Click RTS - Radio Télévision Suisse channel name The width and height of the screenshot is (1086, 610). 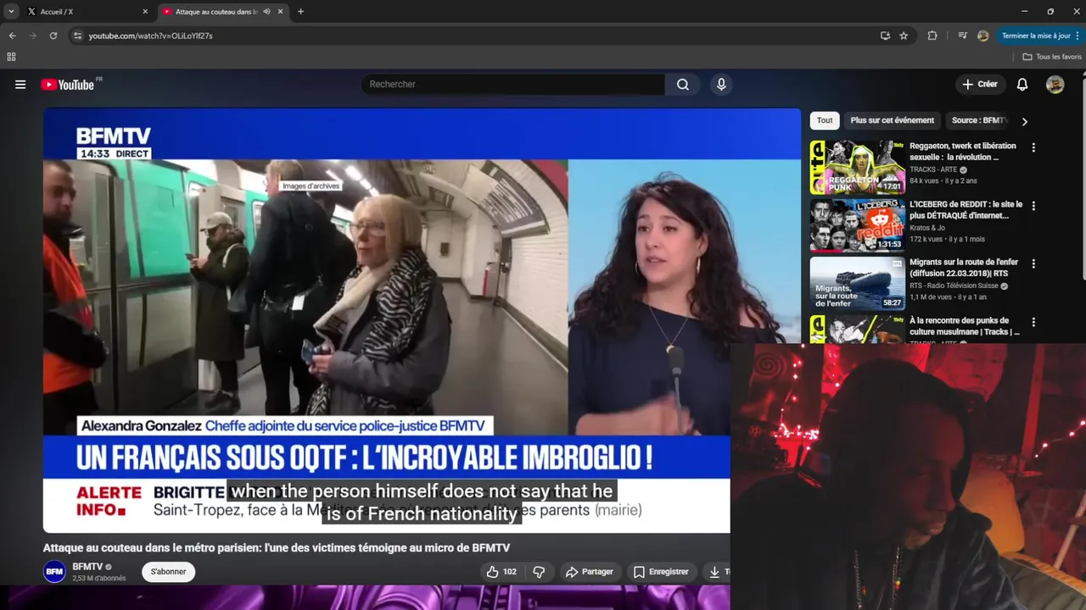[x=954, y=286]
